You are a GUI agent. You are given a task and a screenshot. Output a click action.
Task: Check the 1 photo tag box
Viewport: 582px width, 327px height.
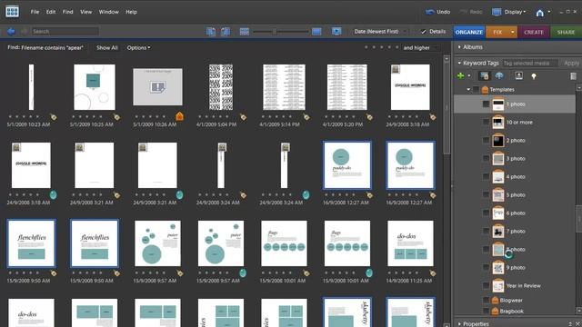(486, 104)
